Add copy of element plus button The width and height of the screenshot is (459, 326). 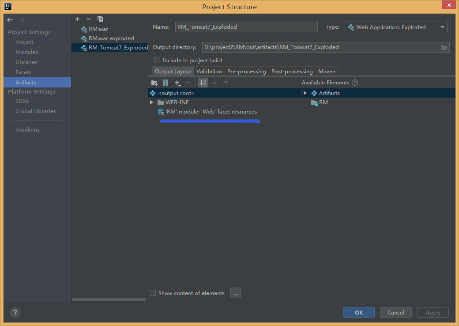177,83
